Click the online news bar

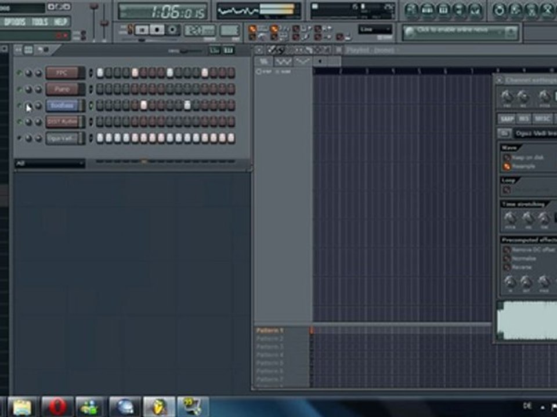[460, 32]
